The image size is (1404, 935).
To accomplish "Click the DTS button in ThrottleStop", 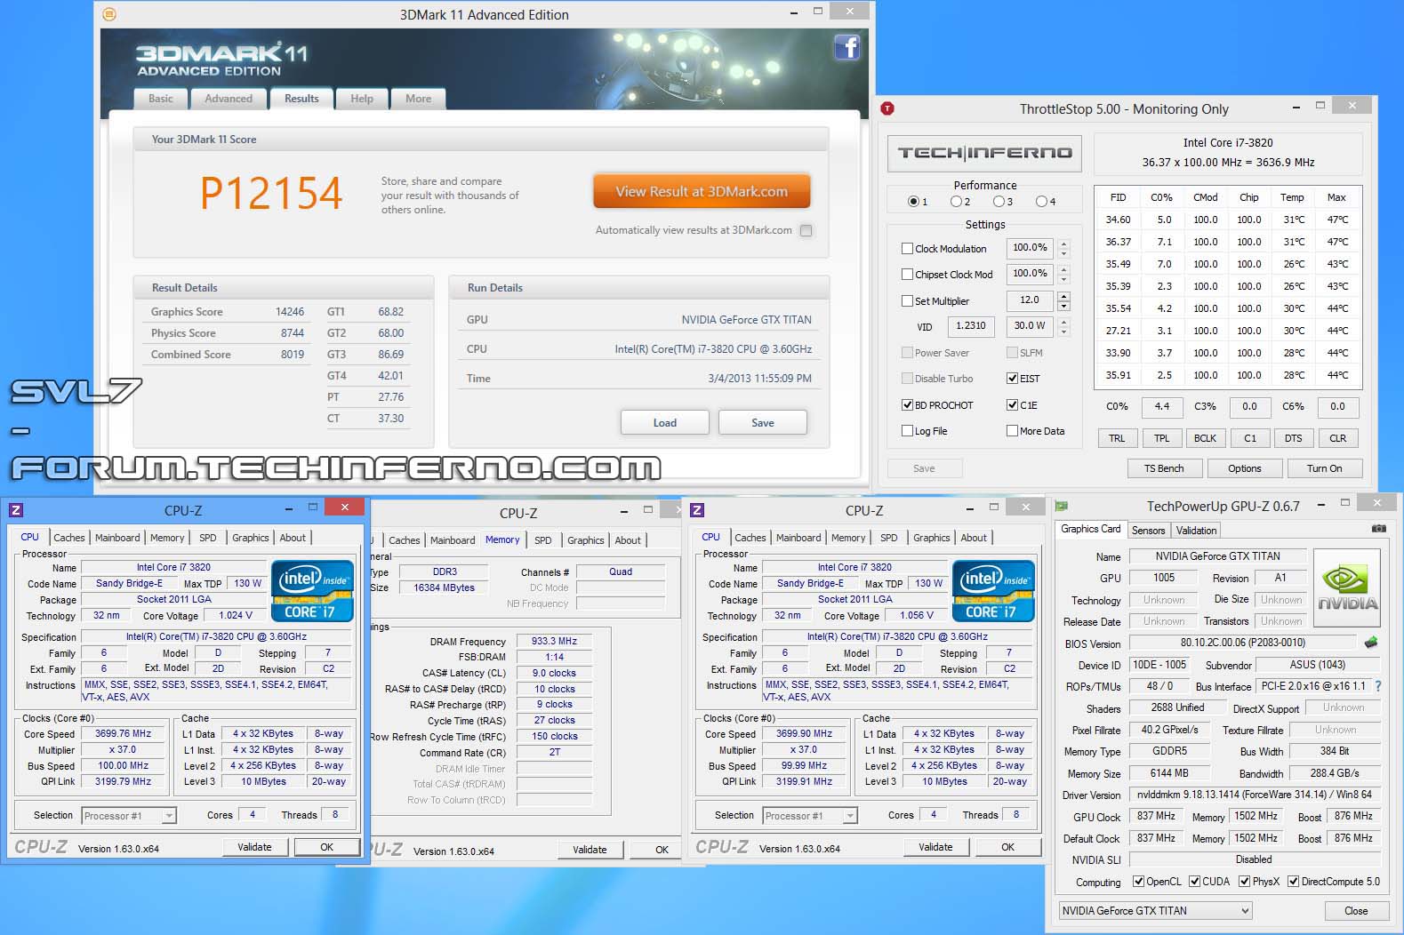I will coord(1293,438).
